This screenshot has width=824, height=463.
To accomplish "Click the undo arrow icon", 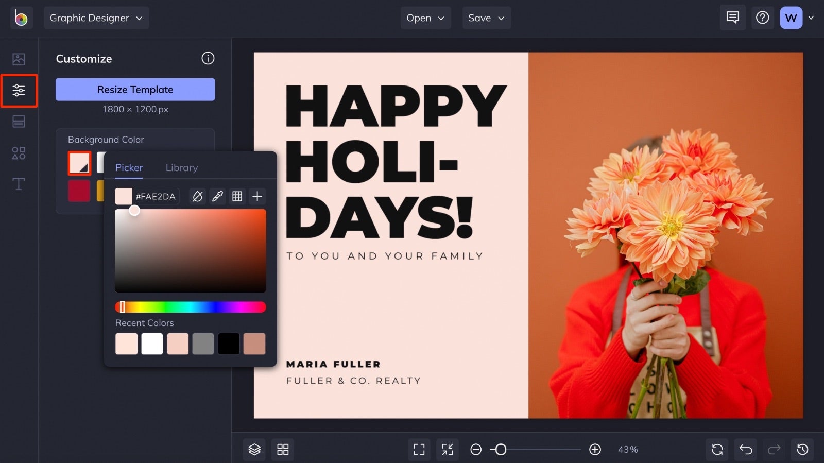I will (746, 450).
